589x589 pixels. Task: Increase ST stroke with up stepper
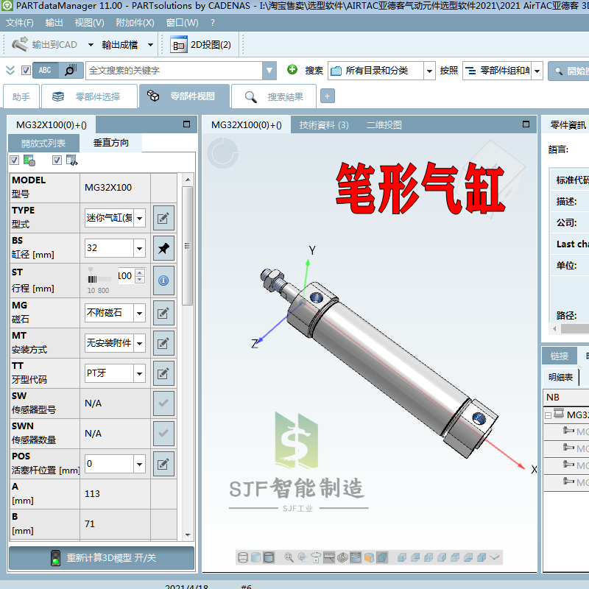coord(140,272)
